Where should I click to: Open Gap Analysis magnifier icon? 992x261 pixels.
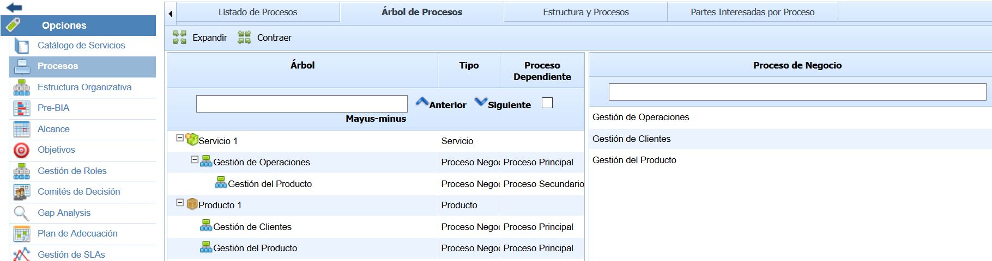click(x=22, y=213)
